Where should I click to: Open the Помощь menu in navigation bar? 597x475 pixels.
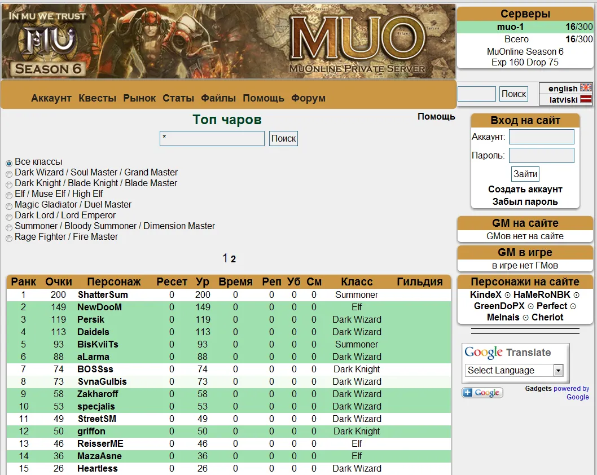tap(264, 98)
